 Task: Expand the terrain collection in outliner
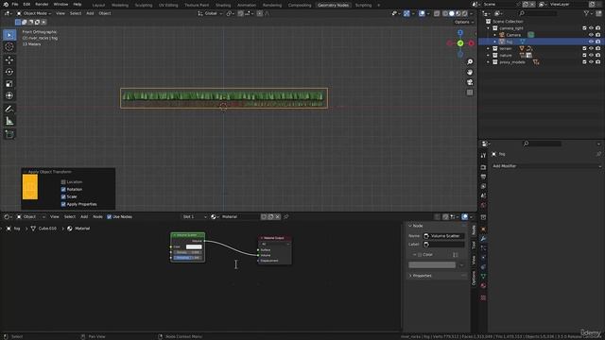[x=489, y=48]
